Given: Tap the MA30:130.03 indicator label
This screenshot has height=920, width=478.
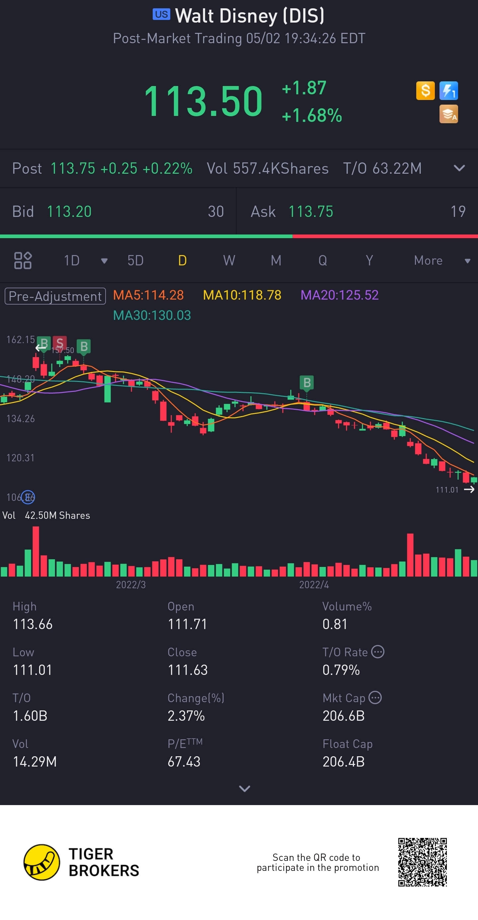Looking at the screenshot, I should pos(152,315).
